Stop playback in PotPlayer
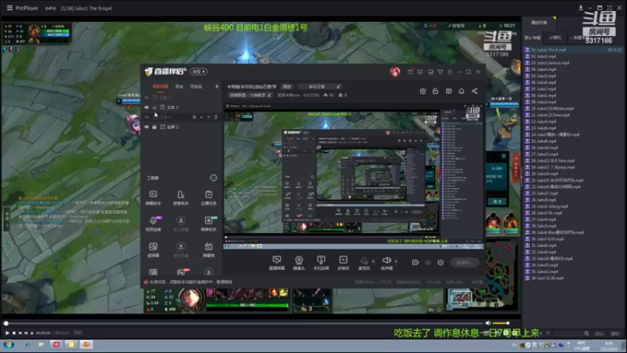627x353 pixels. coord(13,333)
